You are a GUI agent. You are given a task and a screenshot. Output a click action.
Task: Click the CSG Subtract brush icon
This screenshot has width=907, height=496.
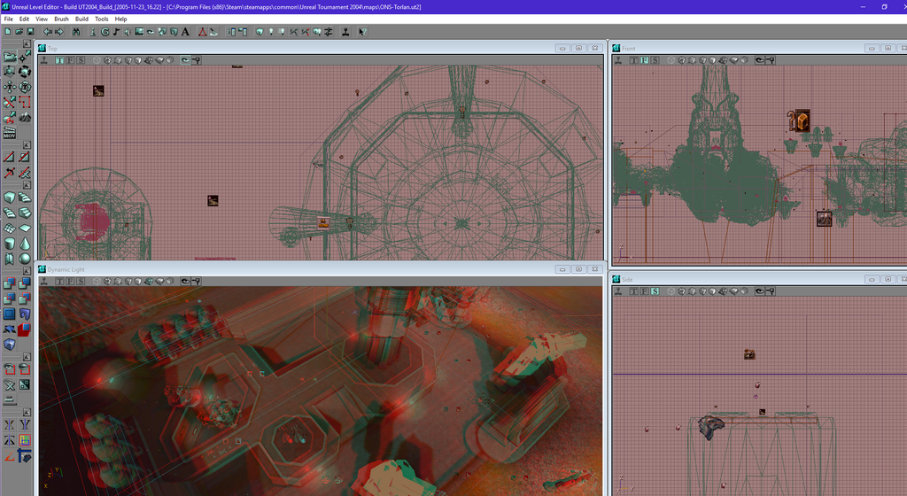tap(25, 283)
